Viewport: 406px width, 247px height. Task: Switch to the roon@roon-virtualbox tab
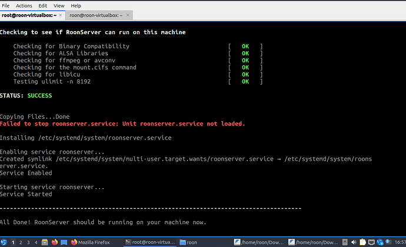(x=94, y=15)
